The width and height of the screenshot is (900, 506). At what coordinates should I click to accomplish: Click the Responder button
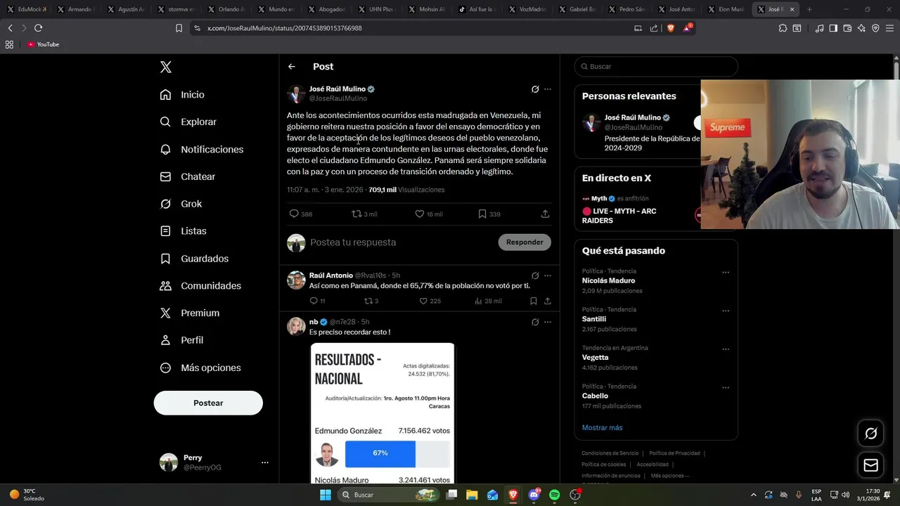tap(525, 242)
